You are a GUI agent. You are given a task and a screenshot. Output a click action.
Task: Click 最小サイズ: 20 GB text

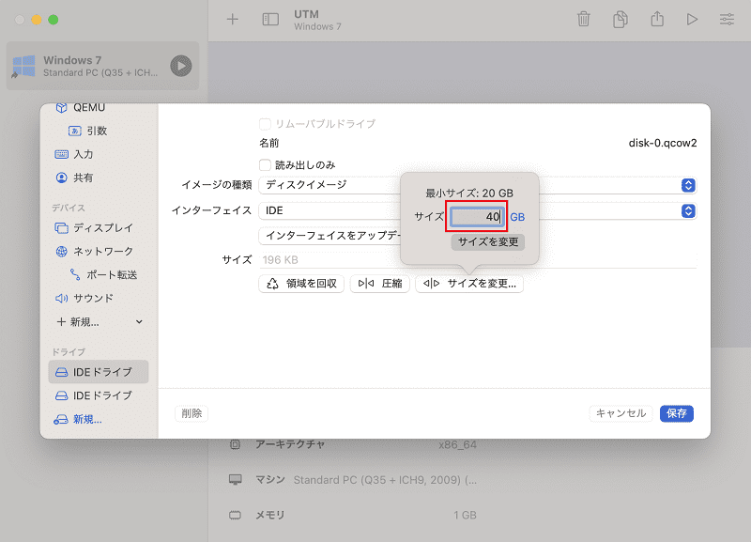pyautogui.click(x=469, y=194)
